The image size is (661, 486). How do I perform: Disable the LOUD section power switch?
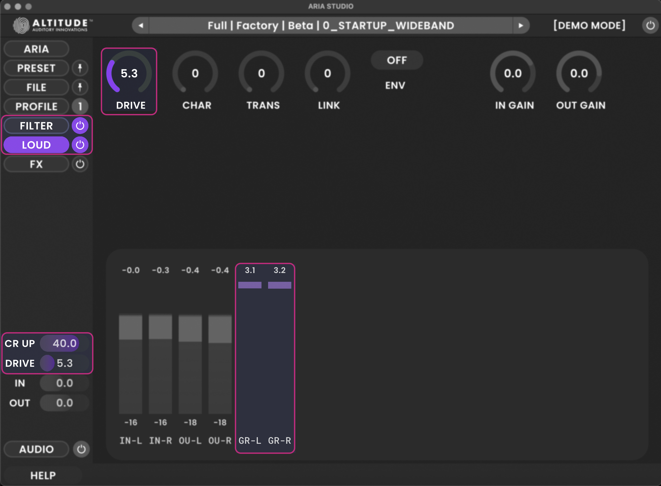click(x=80, y=144)
